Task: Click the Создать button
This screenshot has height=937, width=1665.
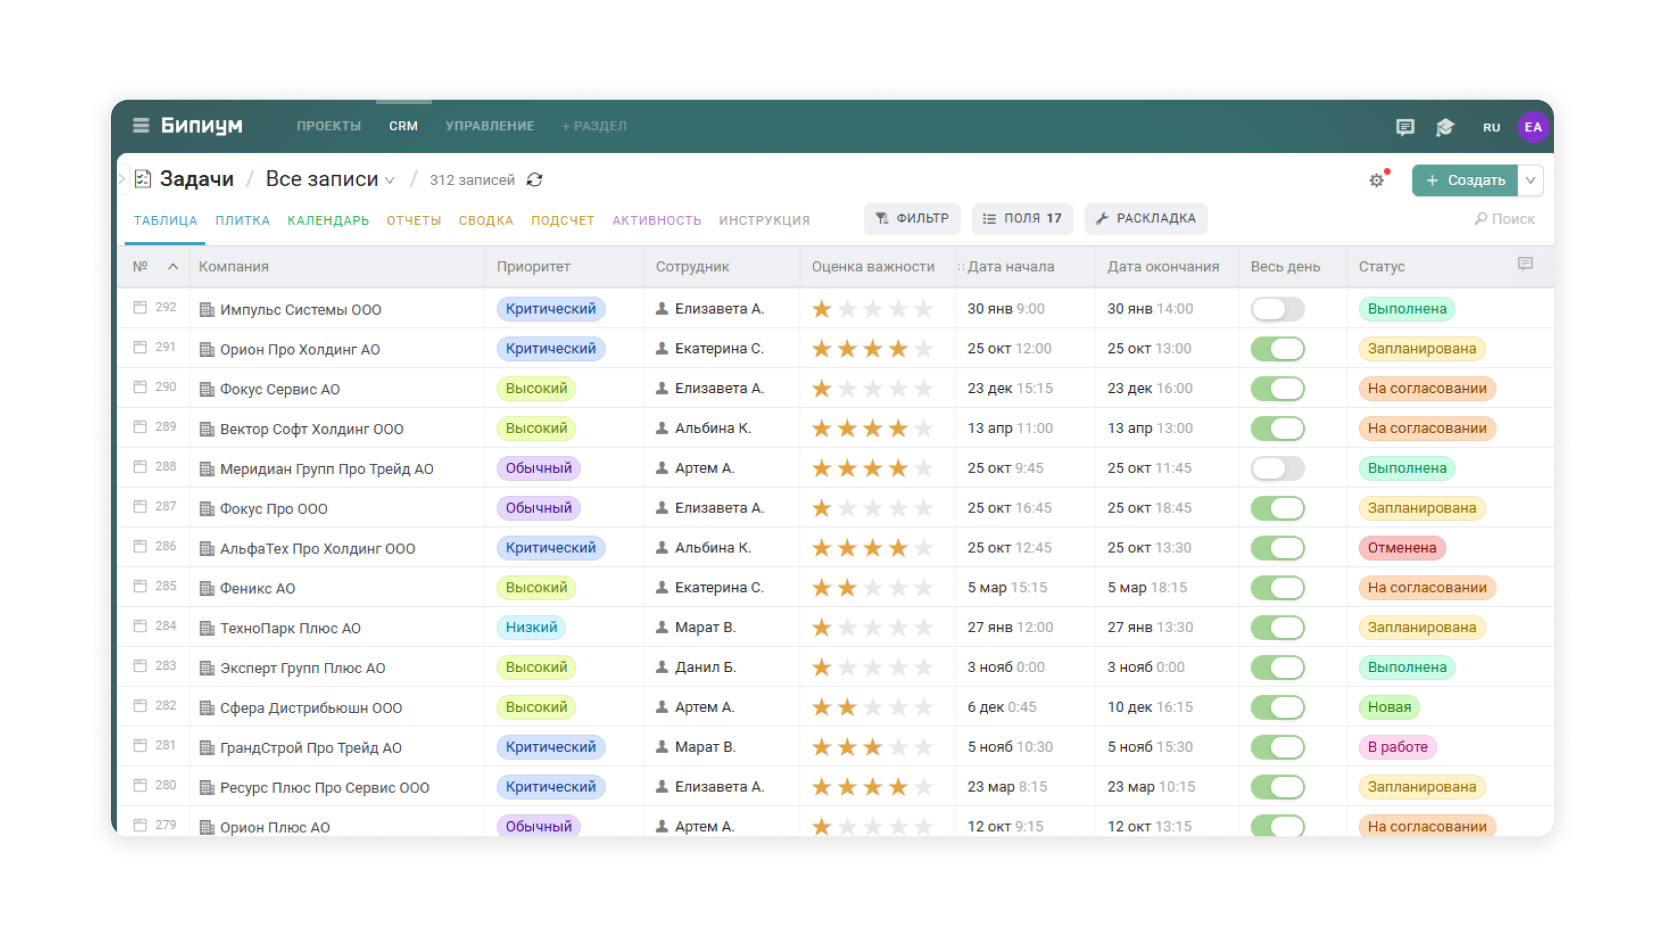Action: tap(1464, 180)
